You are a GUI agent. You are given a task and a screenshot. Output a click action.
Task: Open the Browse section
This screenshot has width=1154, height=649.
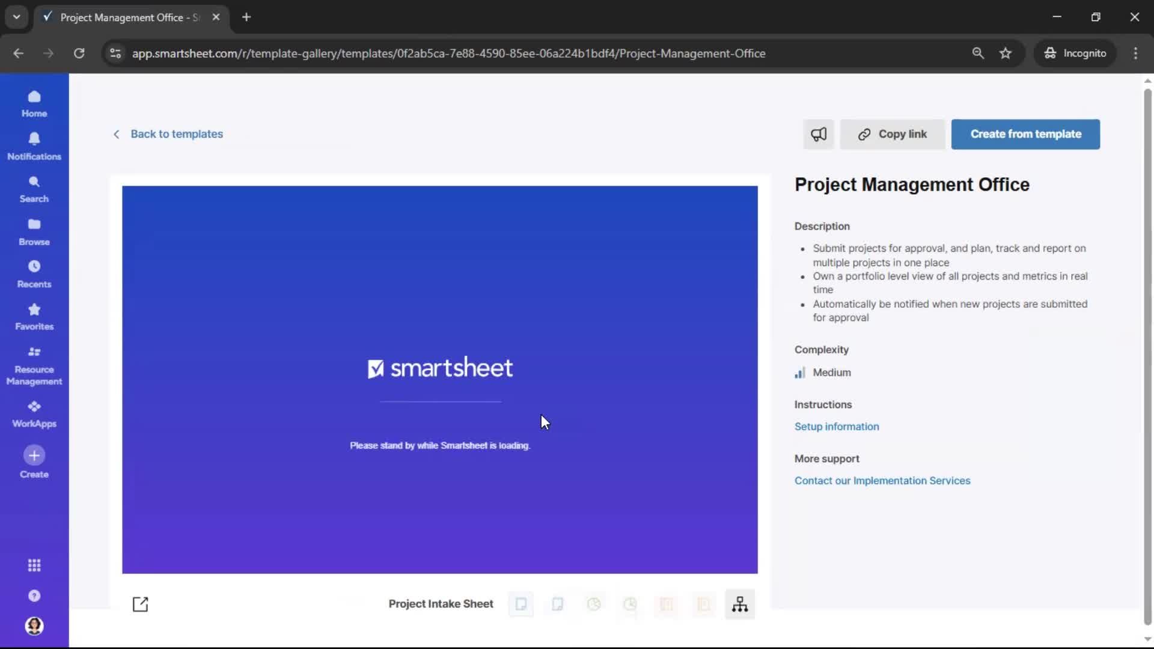pyautogui.click(x=34, y=230)
